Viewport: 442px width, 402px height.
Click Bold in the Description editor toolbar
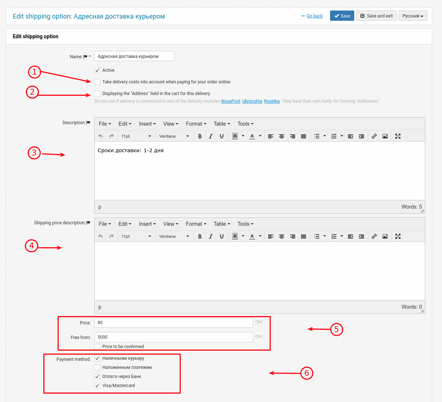point(200,136)
